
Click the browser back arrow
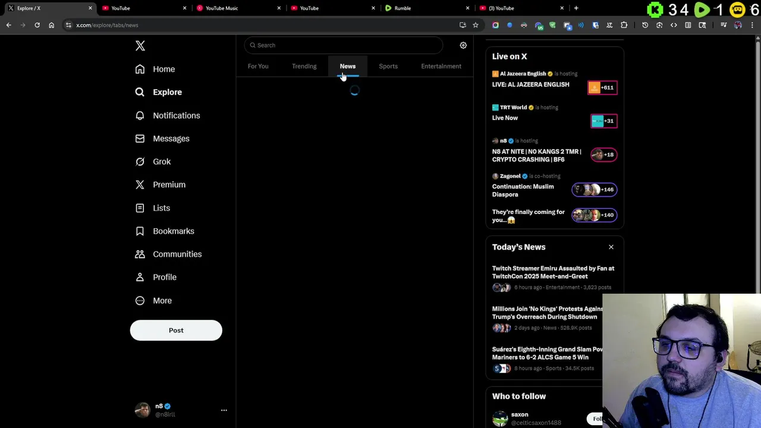(8, 25)
